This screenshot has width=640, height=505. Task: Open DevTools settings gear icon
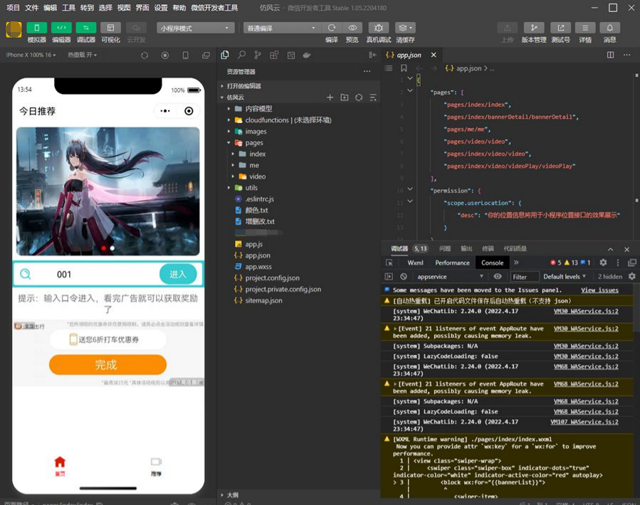(603, 262)
